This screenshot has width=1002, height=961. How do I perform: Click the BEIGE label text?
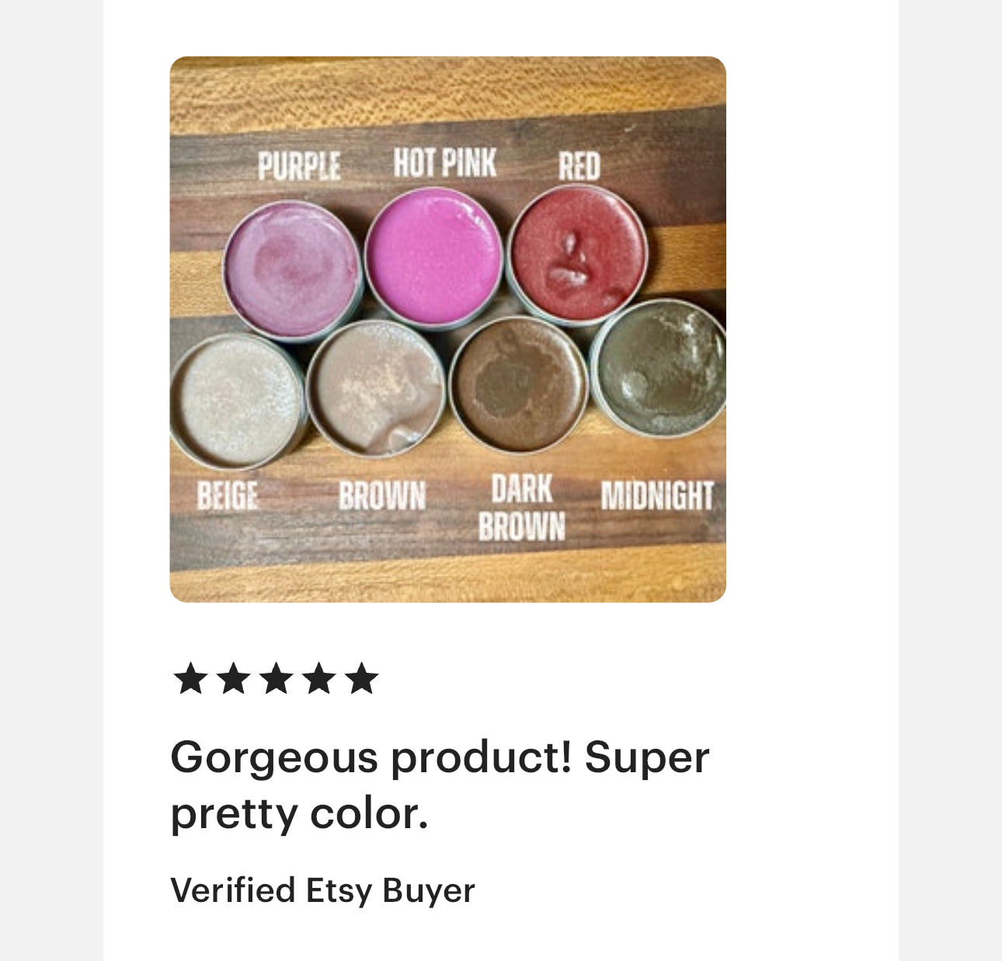pyautogui.click(x=227, y=496)
